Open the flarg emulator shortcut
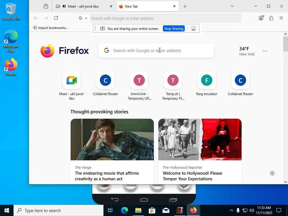The height and width of the screenshot is (216, 288). tap(207, 84)
